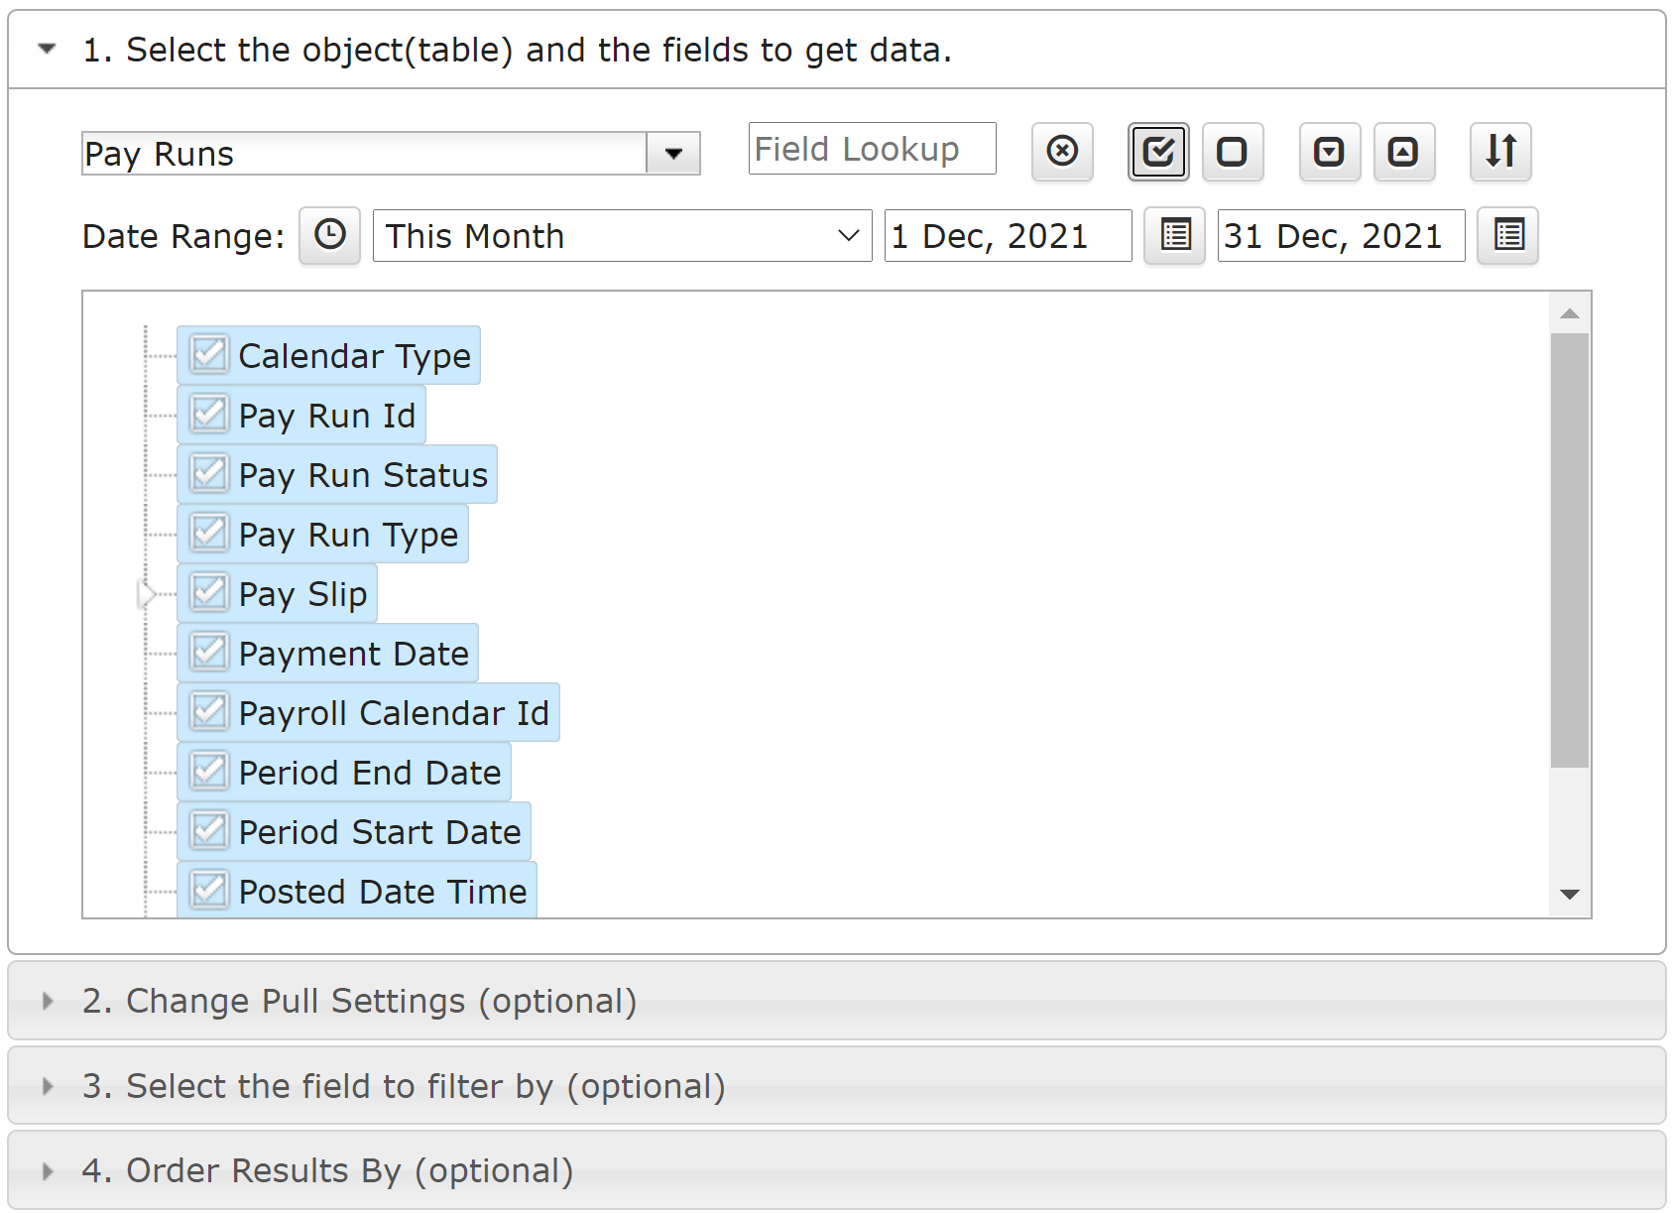Expand 4. Order Results By section

[837, 1170]
